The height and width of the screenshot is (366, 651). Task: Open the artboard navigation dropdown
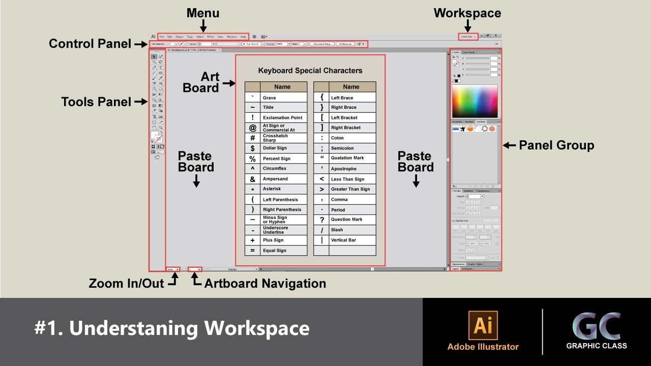click(x=200, y=269)
